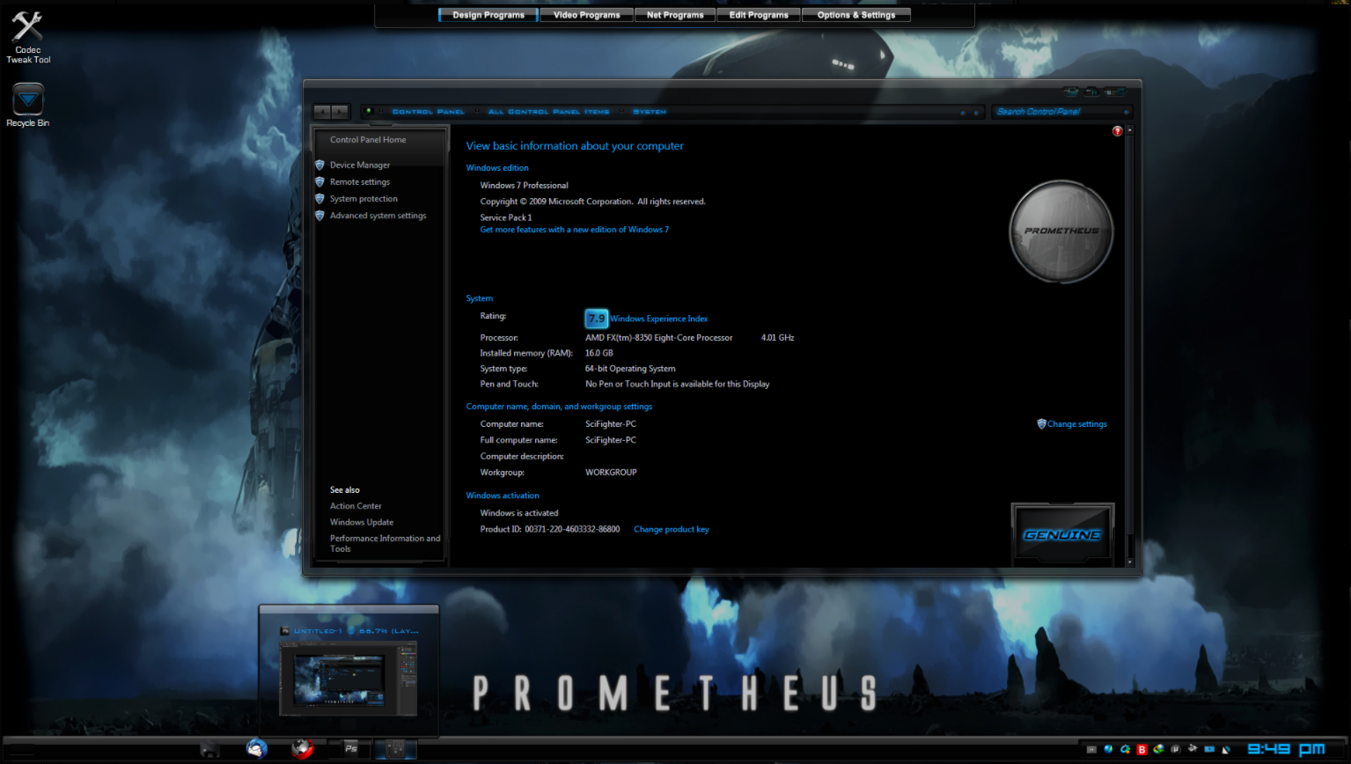Screen dimensions: 1351x764
Task: Click the Ps icon in the preview popup
Action: pos(285,631)
